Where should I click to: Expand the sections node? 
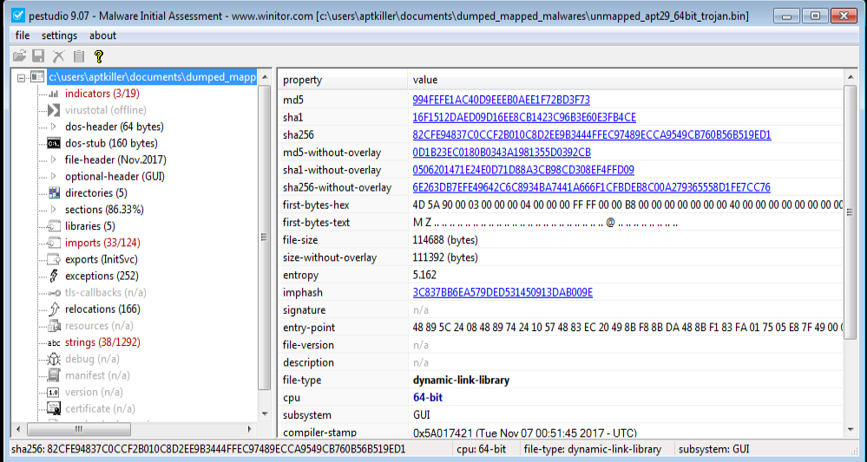click(x=54, y=210)
